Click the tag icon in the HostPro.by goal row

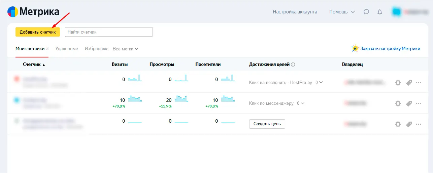409,83
